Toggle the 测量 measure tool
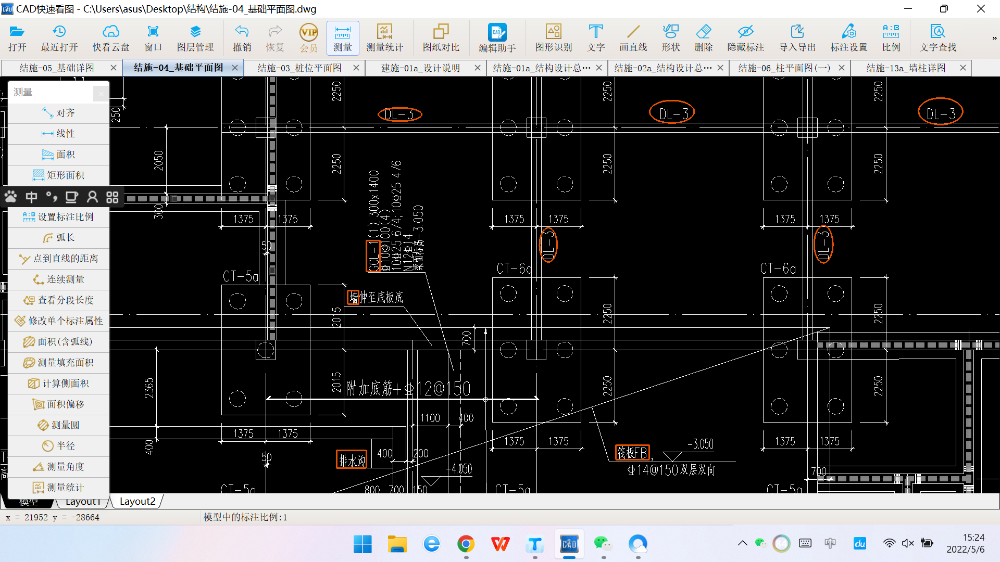1000x562 pixels. tap(343, 39)
